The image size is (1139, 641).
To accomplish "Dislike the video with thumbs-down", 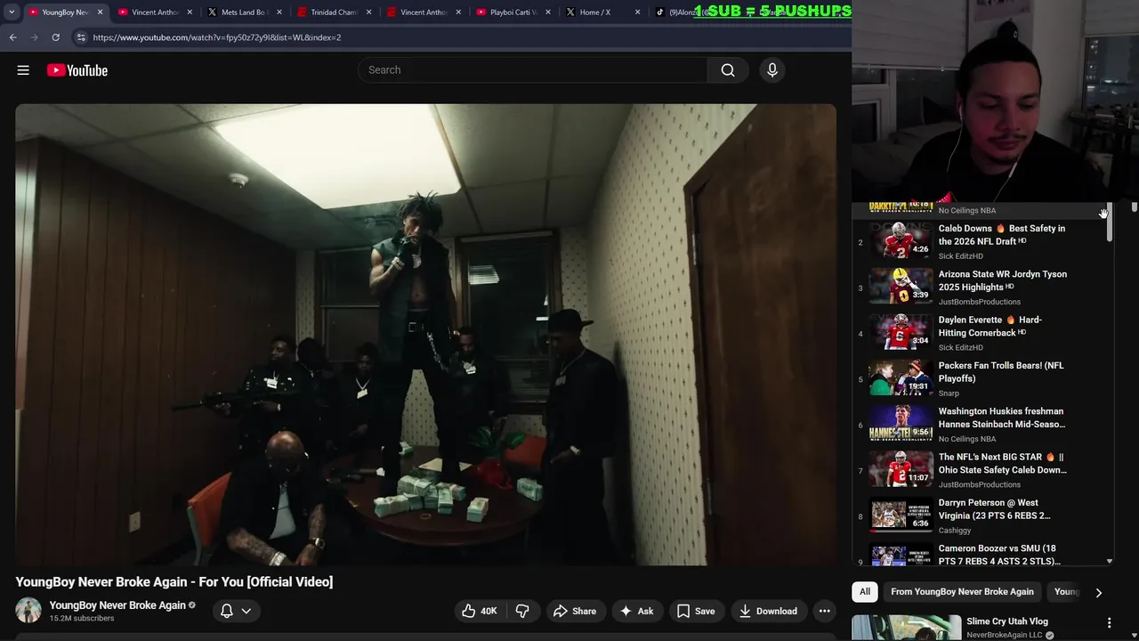I will coord(522,611).
